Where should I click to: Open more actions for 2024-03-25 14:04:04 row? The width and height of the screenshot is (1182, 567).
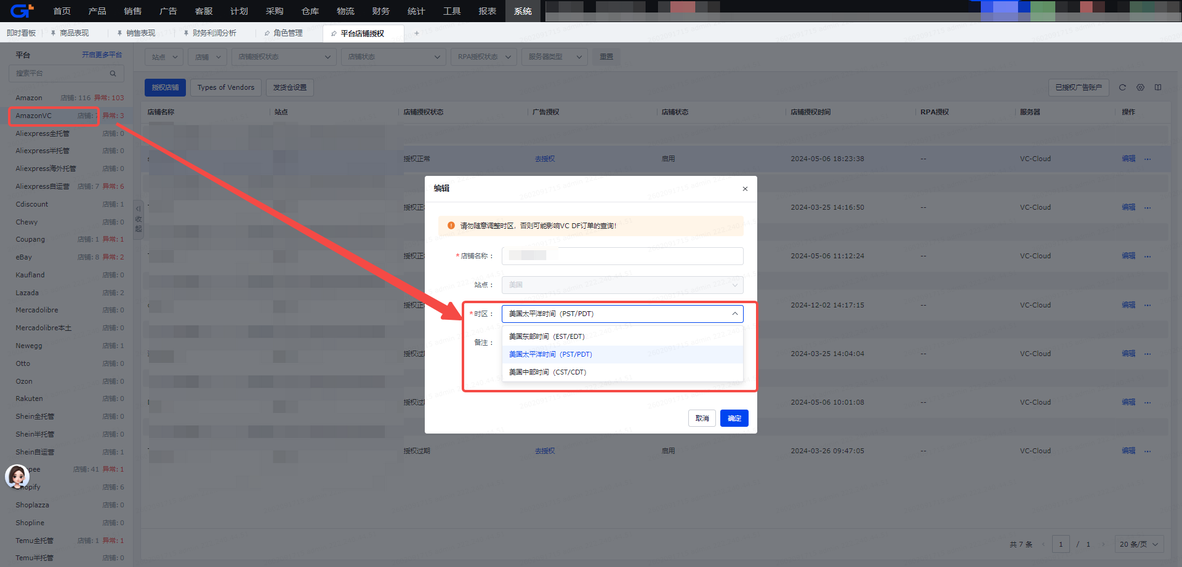click(x=1148, y=354)
